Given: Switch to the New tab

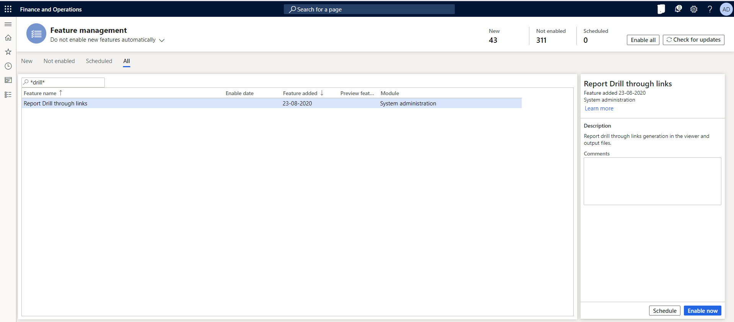Looking at the screenshot, I should click(x=27, y=61).
